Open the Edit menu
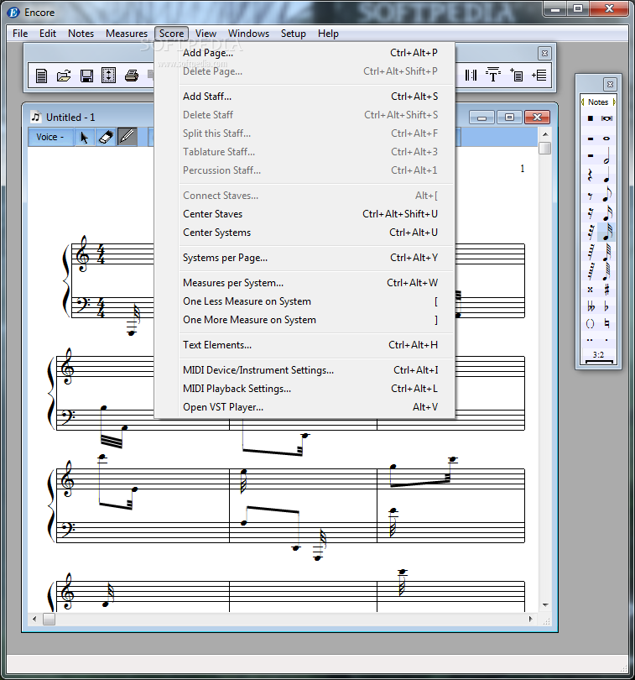Screen dimensions: 635x680 point(48,34)
